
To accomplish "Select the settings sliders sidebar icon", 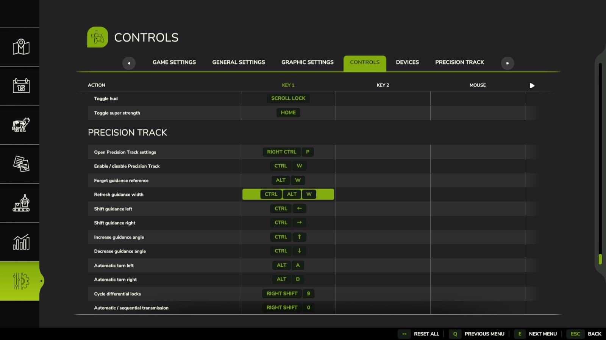I will (x=21, y=281).
